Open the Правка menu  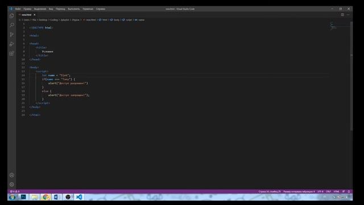pos(27,9)
